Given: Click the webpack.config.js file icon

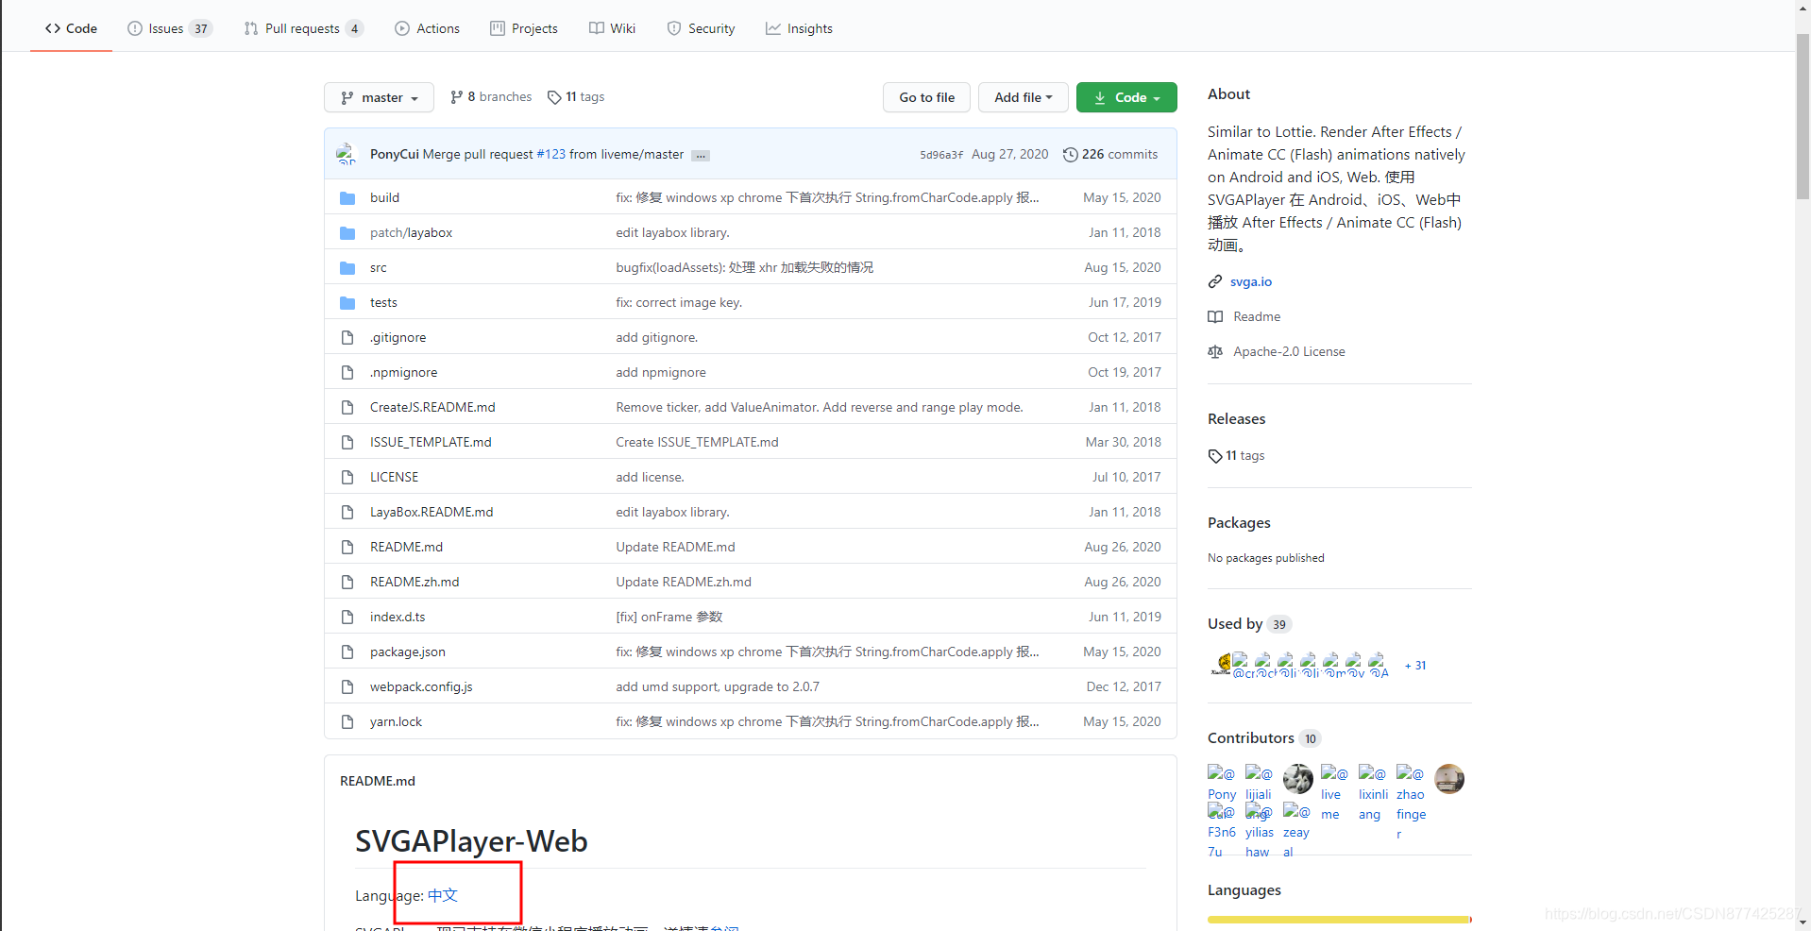Looking at the screenshot, I should 347,686.
